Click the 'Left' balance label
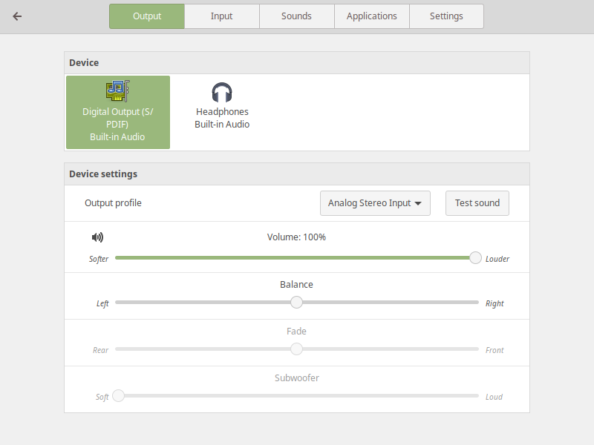594x445 pixels. pyautogui.click(x=102, y=304)
